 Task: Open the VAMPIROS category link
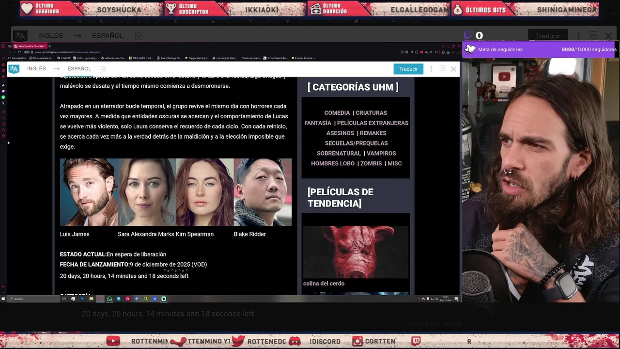pos(381,154)
